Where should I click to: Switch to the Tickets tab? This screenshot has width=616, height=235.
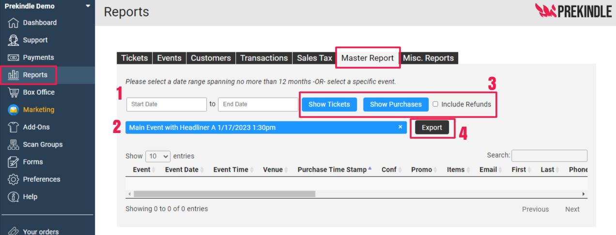(134, 58)
